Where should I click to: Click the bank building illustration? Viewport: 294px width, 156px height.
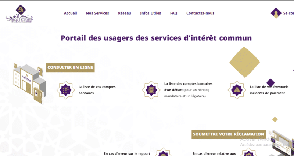pos(29,83)
